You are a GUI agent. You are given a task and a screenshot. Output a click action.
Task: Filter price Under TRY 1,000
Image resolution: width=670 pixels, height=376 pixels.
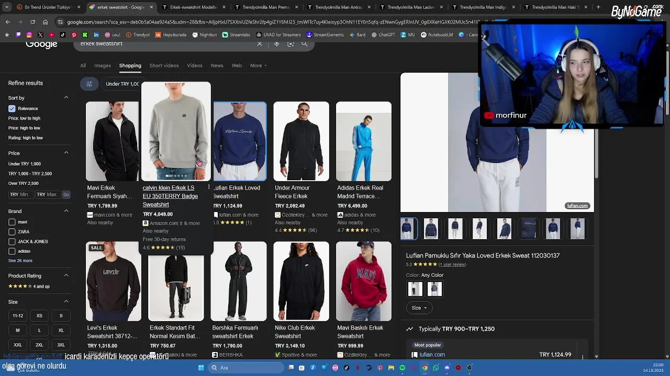[x=25, y=164]
